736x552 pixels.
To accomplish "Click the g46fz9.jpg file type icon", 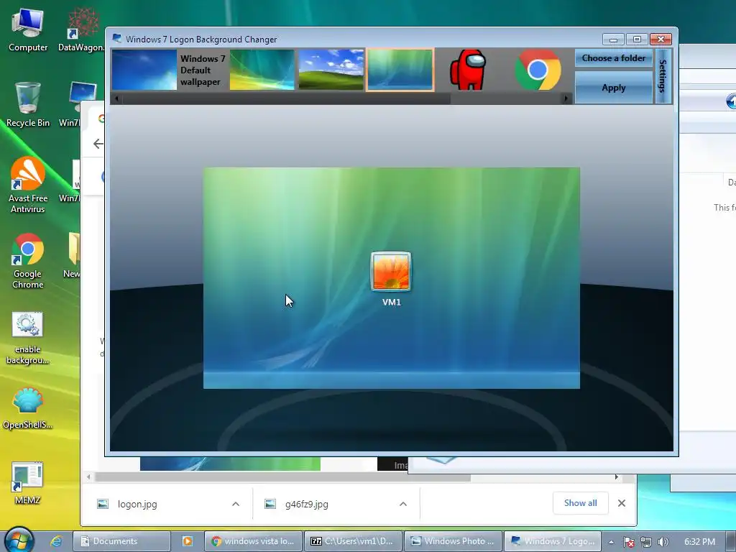I will coord(270,504).
